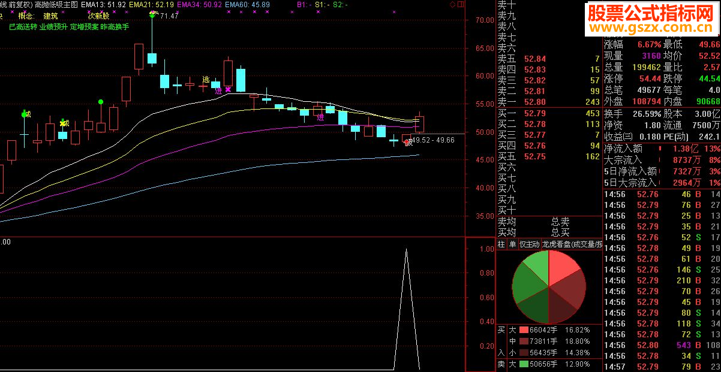The height and width of the screenshot is (372, 721).
Task: Select the 52.76 146 S trade tick
Action: click(x=662, y=270)
